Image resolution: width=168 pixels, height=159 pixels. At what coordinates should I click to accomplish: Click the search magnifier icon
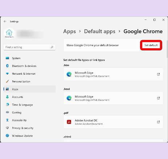[x=52, y=47]
